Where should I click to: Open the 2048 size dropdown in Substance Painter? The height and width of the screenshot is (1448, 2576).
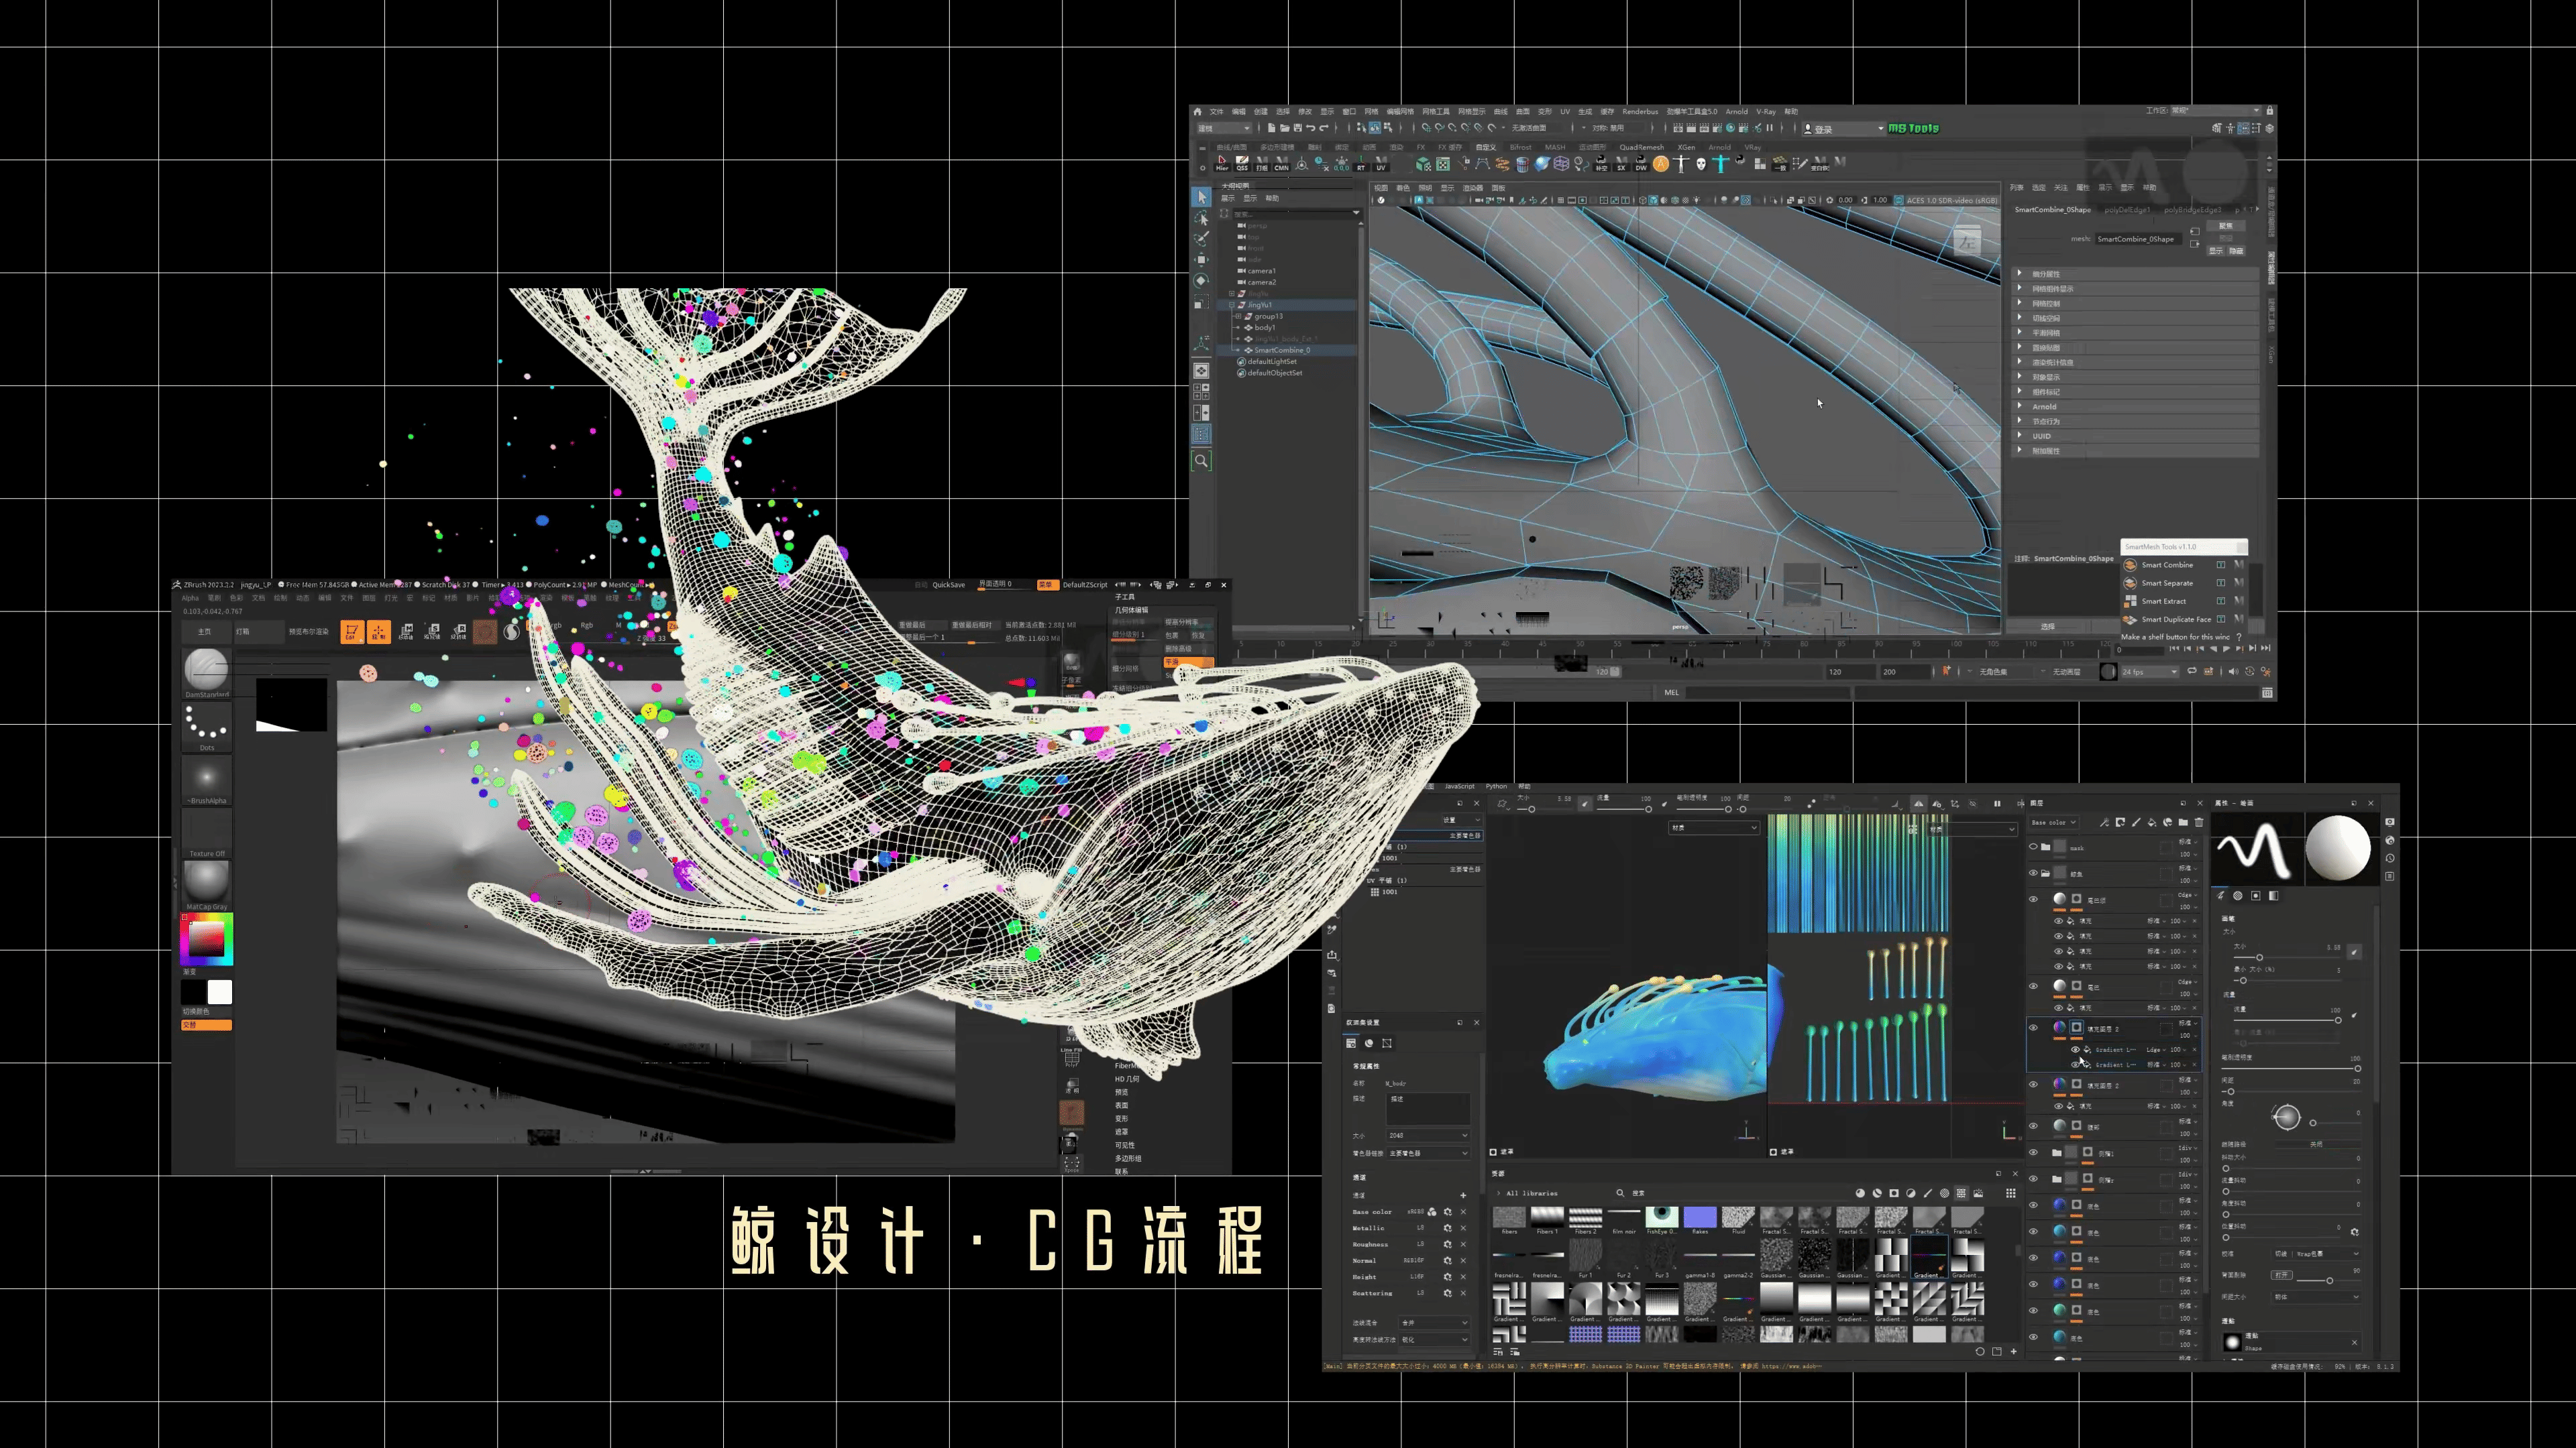coord(1428,1135)
